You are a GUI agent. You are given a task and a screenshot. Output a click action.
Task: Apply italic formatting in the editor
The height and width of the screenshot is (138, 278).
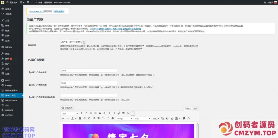coord(86,113)
